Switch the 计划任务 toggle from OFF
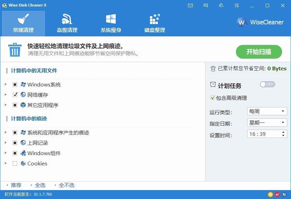The height and width of the screenshot is (199, 291). (267, 84)
